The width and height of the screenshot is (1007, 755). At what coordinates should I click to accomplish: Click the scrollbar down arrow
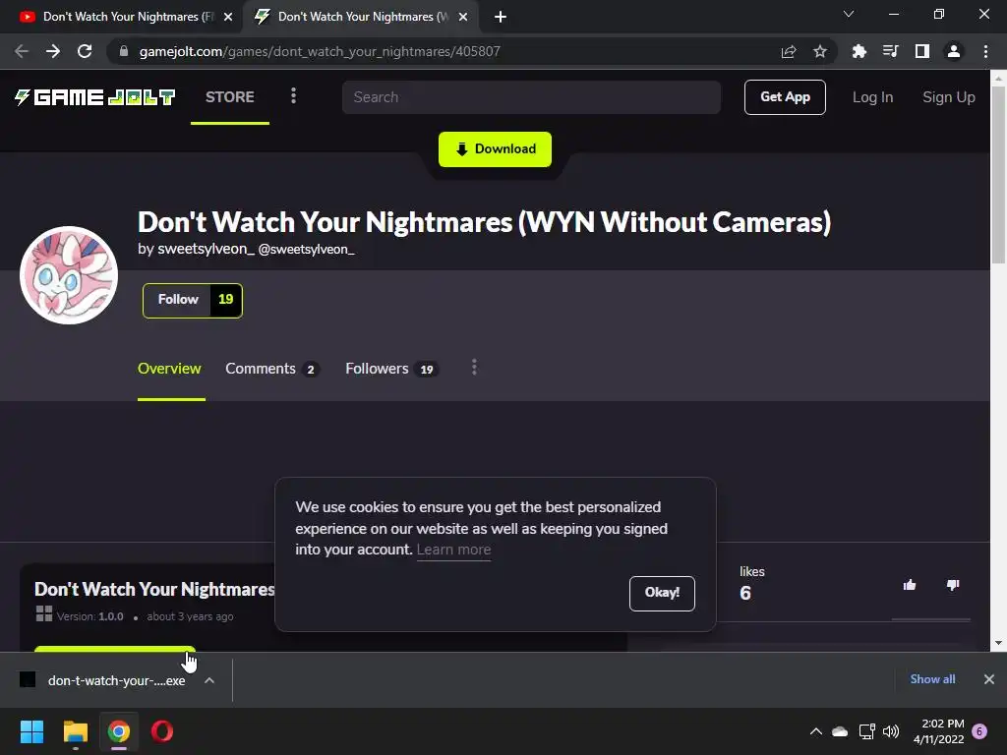point(998,643)
